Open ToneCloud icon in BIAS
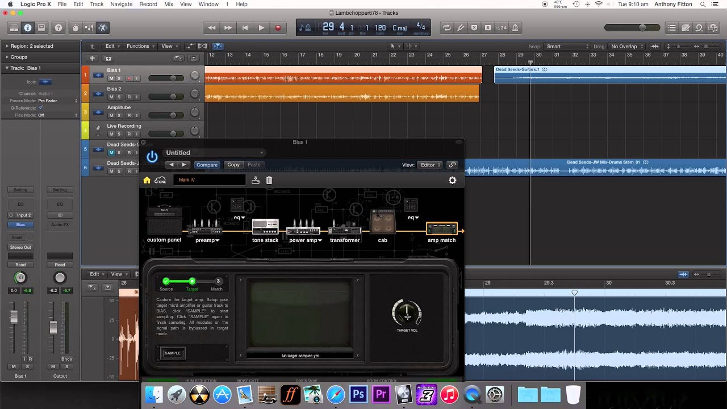The width and height of the screenshot is (727, 409). point(161,180)
